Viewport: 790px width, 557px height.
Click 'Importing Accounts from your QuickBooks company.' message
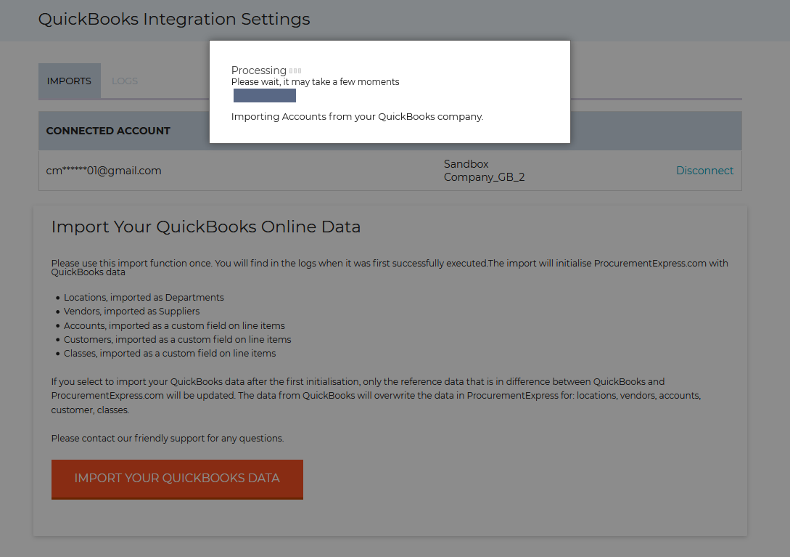click(x=357, y=116)
